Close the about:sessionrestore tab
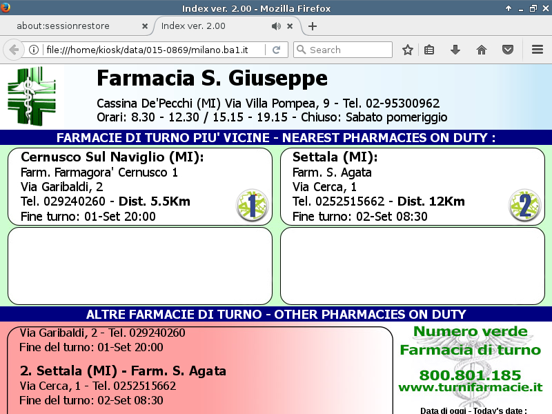 click(144, 26)
